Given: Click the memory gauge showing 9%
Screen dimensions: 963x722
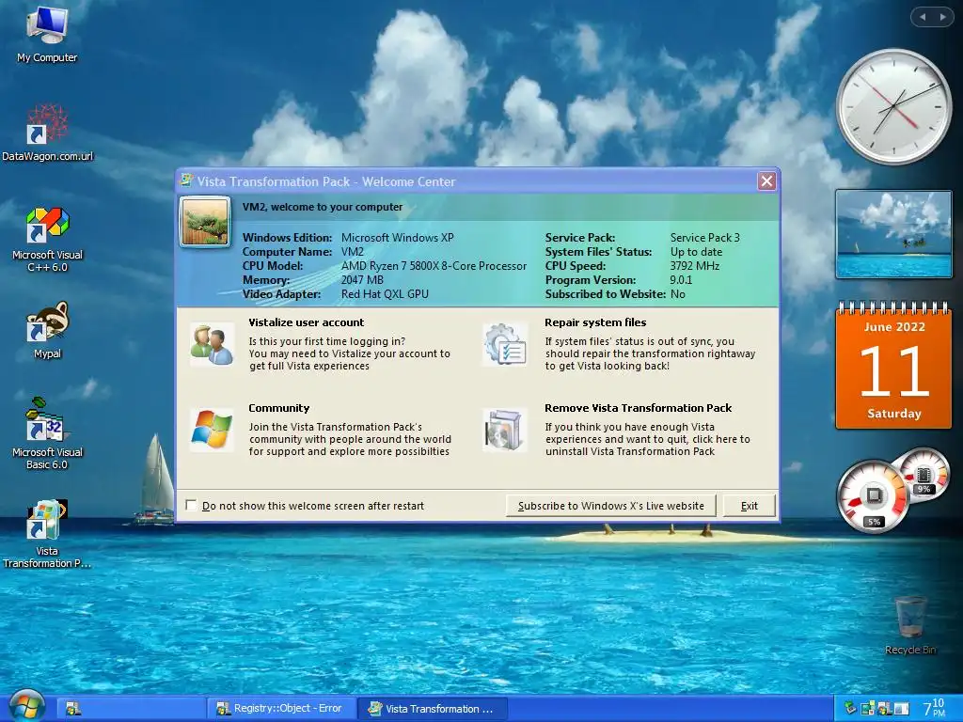Looking at the screenshot, I should tap(924, 475).
